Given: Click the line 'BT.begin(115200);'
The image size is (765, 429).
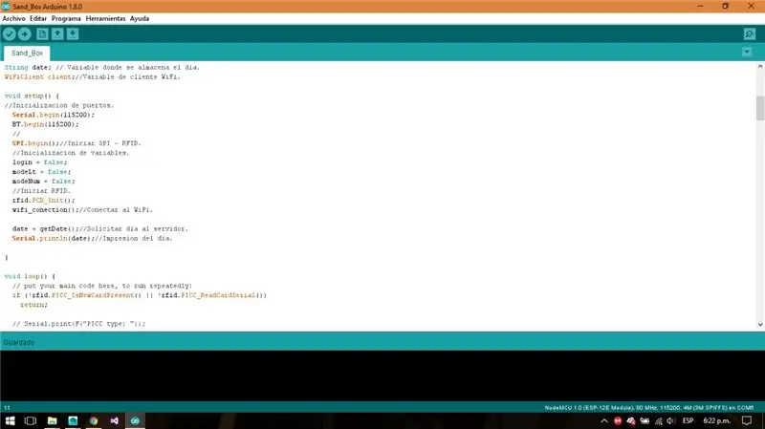Looking at the screenshot, I should (45, 124).
